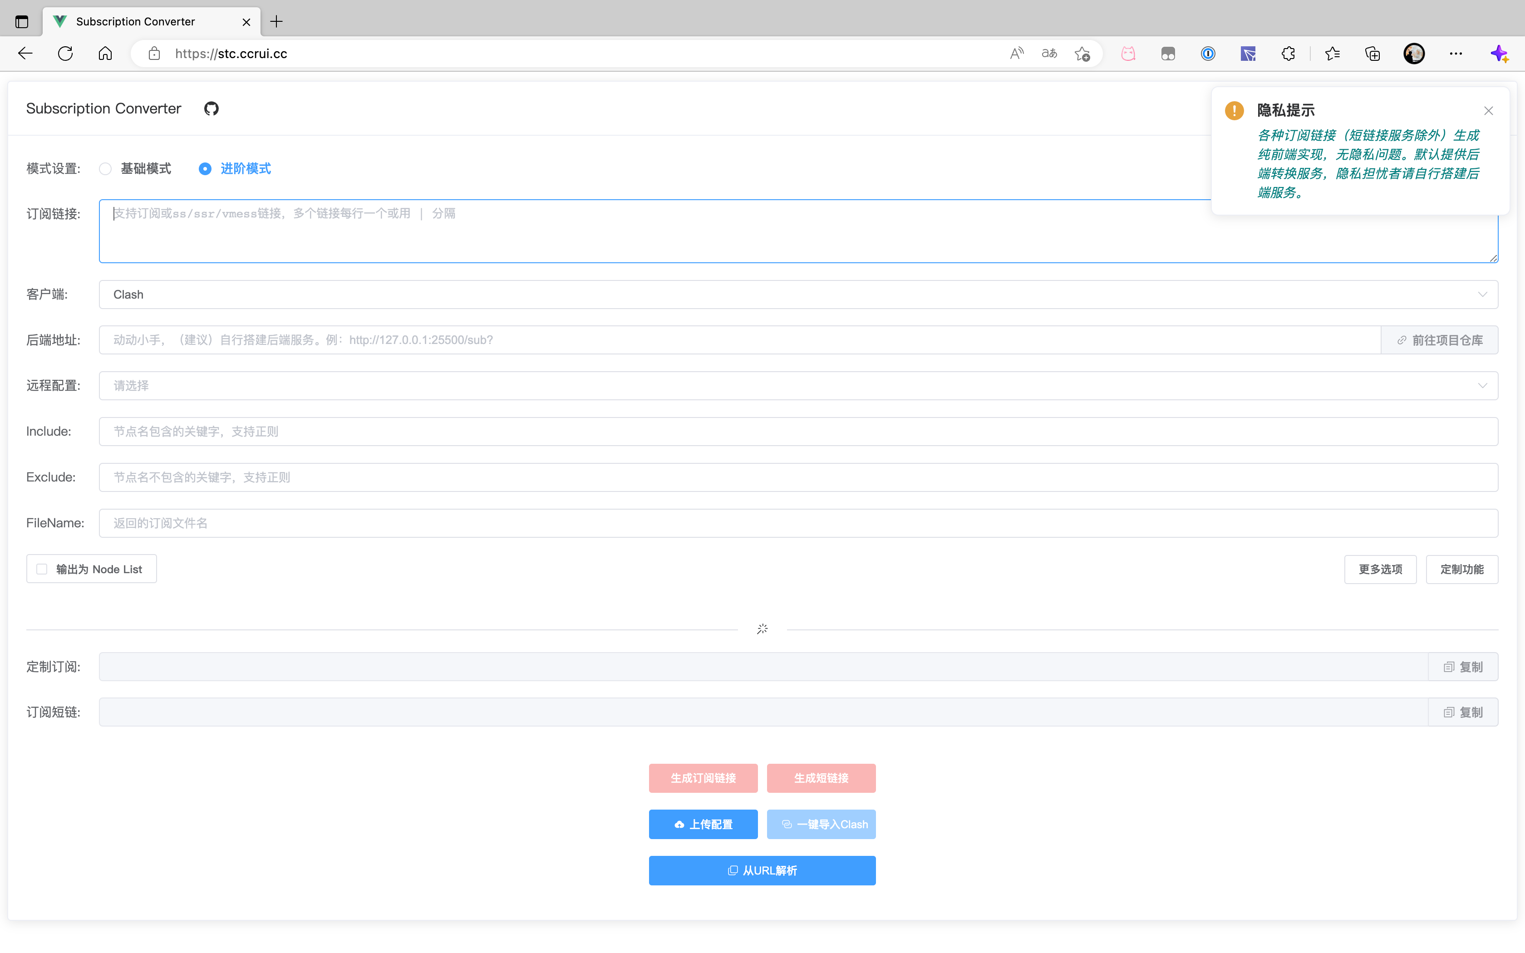Expand the 远程配置 请选择 dropdown

click(798, 386)
